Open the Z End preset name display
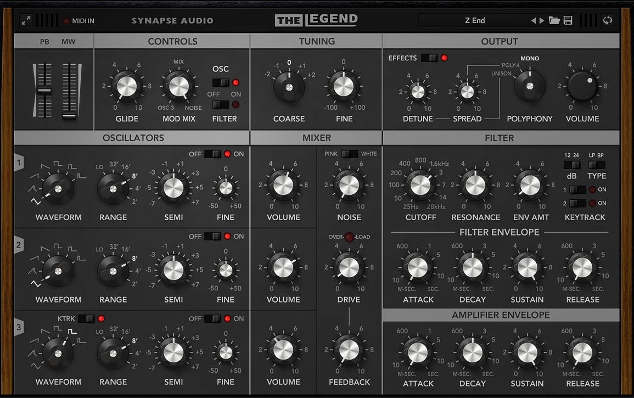The image size is (634, 398). 475,20
